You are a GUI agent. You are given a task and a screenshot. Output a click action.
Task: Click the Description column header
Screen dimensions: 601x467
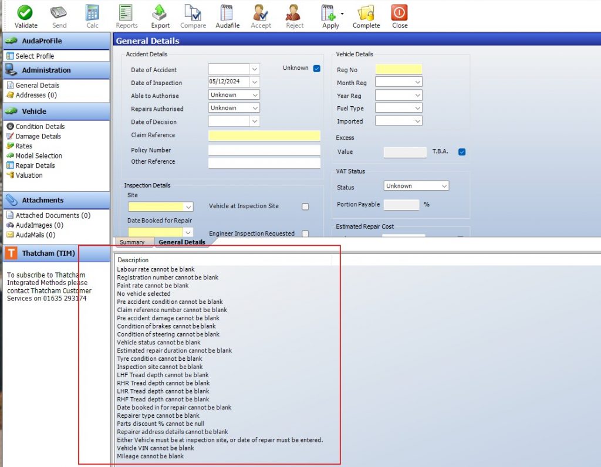224,260
